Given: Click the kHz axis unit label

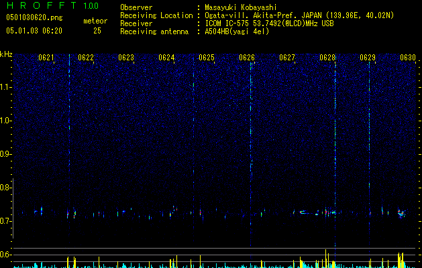Looking at the screenshot, I should [6, 54].
